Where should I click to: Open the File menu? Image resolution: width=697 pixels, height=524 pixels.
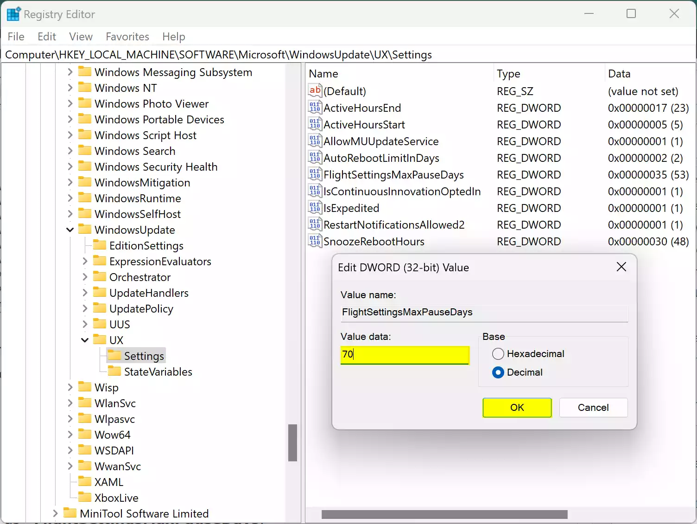pos(16,37)
